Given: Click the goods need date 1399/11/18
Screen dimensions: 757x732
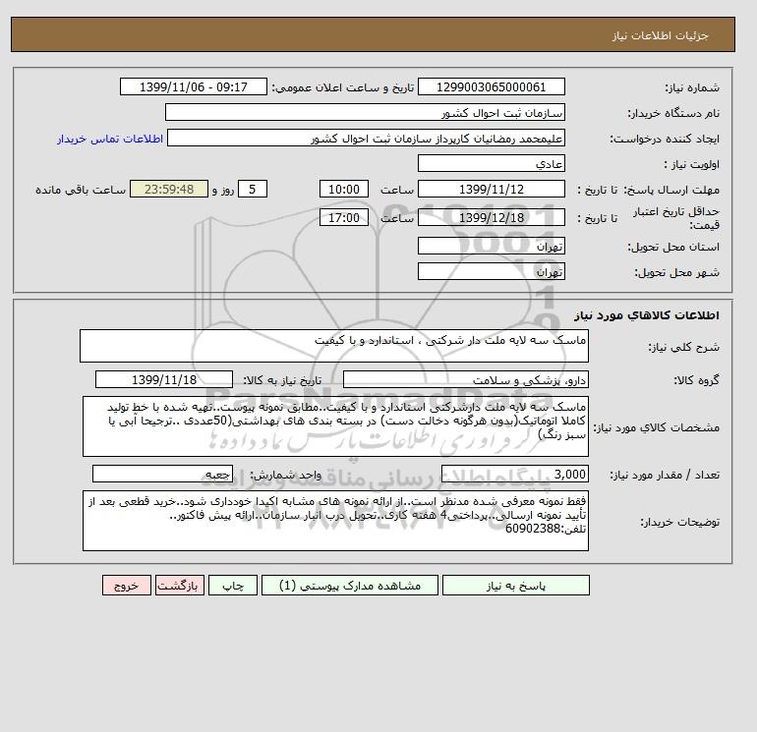Looking at the screenshot, I should point(164,379).
